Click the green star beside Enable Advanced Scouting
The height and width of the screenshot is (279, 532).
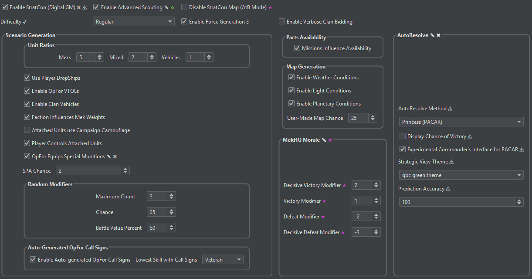click(x=173, y=7)
